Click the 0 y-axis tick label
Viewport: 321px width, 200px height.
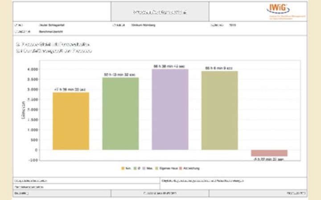pyautogui.click(x=36, y=150)
